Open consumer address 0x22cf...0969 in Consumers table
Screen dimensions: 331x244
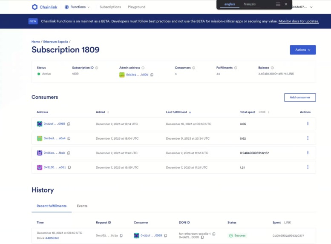pos(55,123)
